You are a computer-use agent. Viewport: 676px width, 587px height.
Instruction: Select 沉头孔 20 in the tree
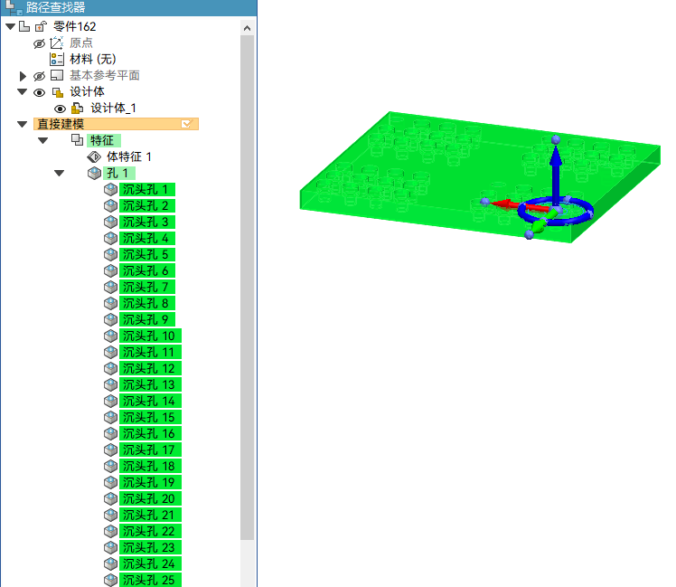coord(150,498)
